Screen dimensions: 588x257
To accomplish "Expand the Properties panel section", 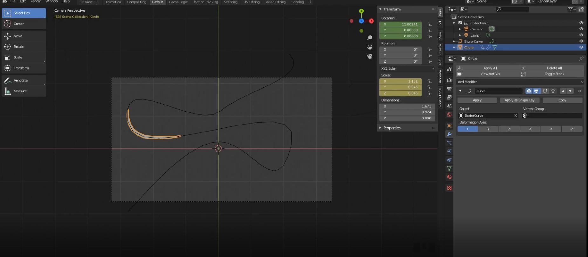I will click(x=392, y=128).
